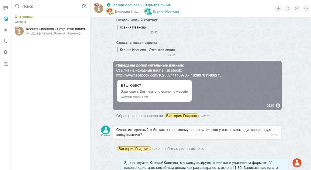Viewport: 311px width, 170px height.
Task: Open the Facebook post link
Action: (169, 75)
